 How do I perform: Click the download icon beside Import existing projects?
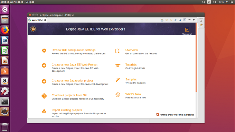click(44, 111)
